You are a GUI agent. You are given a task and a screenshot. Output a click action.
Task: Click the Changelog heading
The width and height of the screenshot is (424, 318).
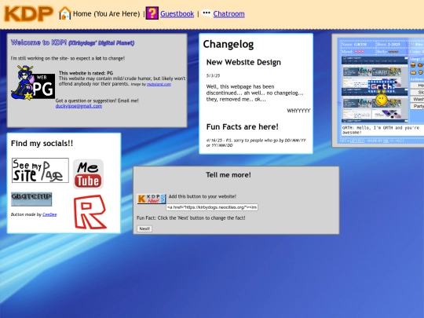point(228,44)
